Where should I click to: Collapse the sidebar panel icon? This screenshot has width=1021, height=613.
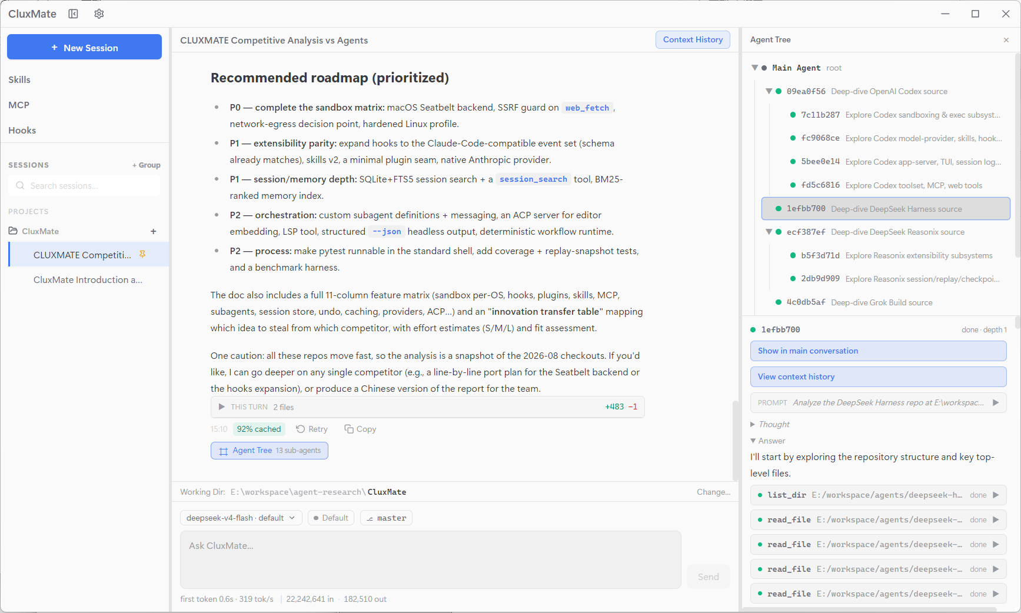point(73,14)
